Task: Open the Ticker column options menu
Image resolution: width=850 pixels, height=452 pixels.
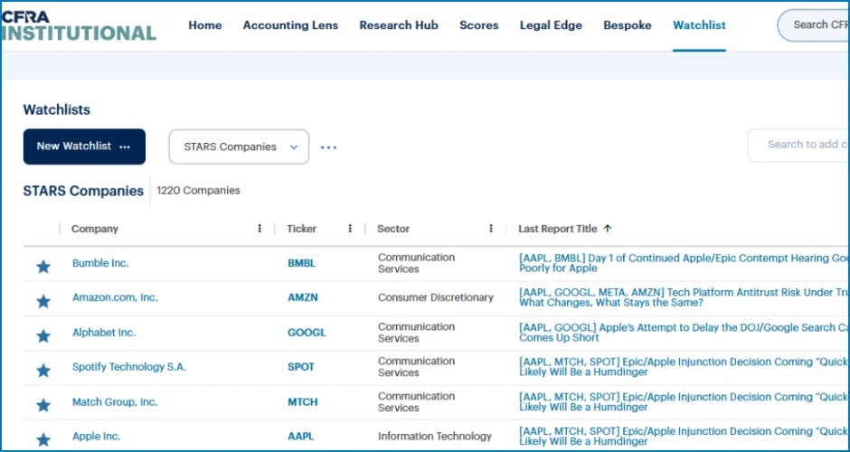Action: [x=350, y=229]
